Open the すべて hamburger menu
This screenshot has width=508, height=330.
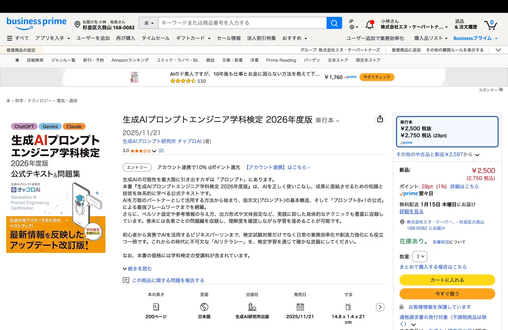click(18, 38)
